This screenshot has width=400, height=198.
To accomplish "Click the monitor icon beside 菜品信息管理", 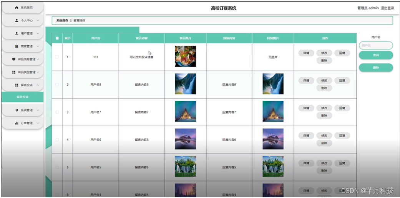I will (x=14, y=59).
